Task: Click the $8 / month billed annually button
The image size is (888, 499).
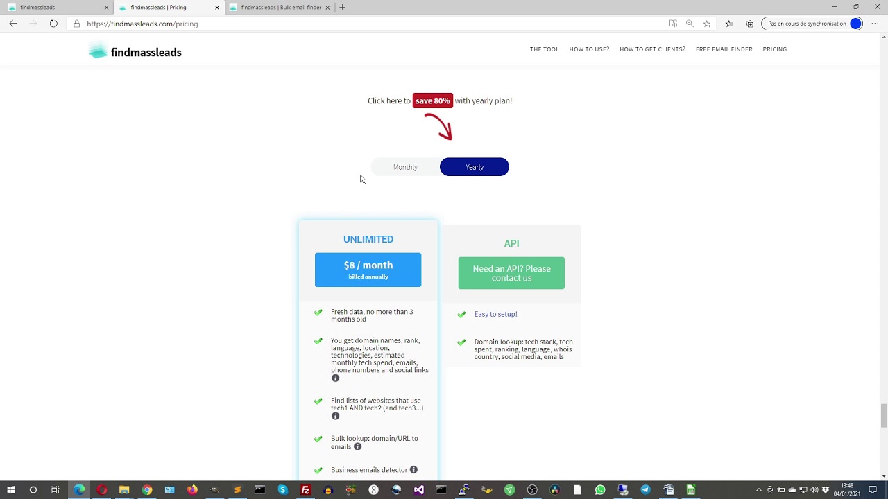Action: click(x=368, y=270)
